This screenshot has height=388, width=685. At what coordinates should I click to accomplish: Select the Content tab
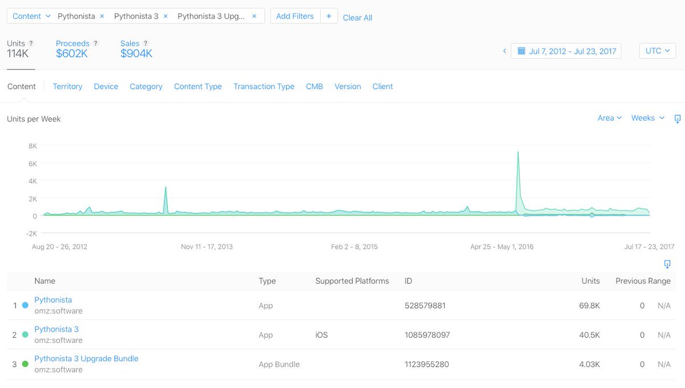point(22,87)
